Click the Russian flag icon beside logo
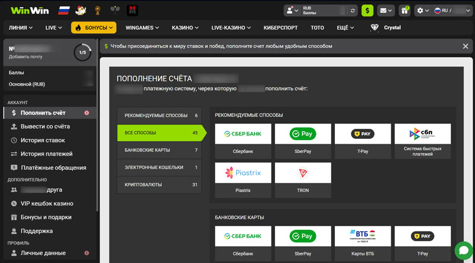This screenshot has width=475, height=263. tap(64, 11)
